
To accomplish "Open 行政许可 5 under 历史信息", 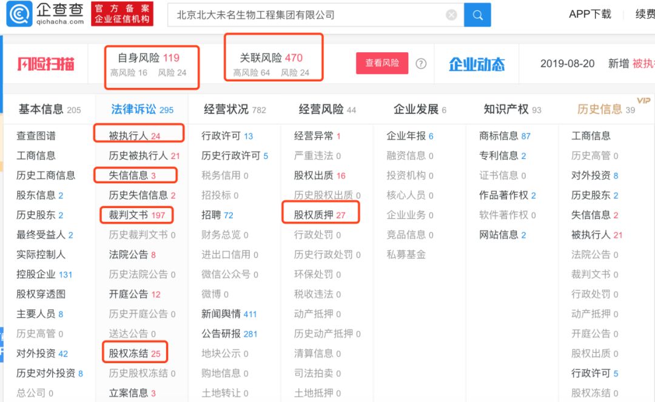I will [x=595, y=373].
